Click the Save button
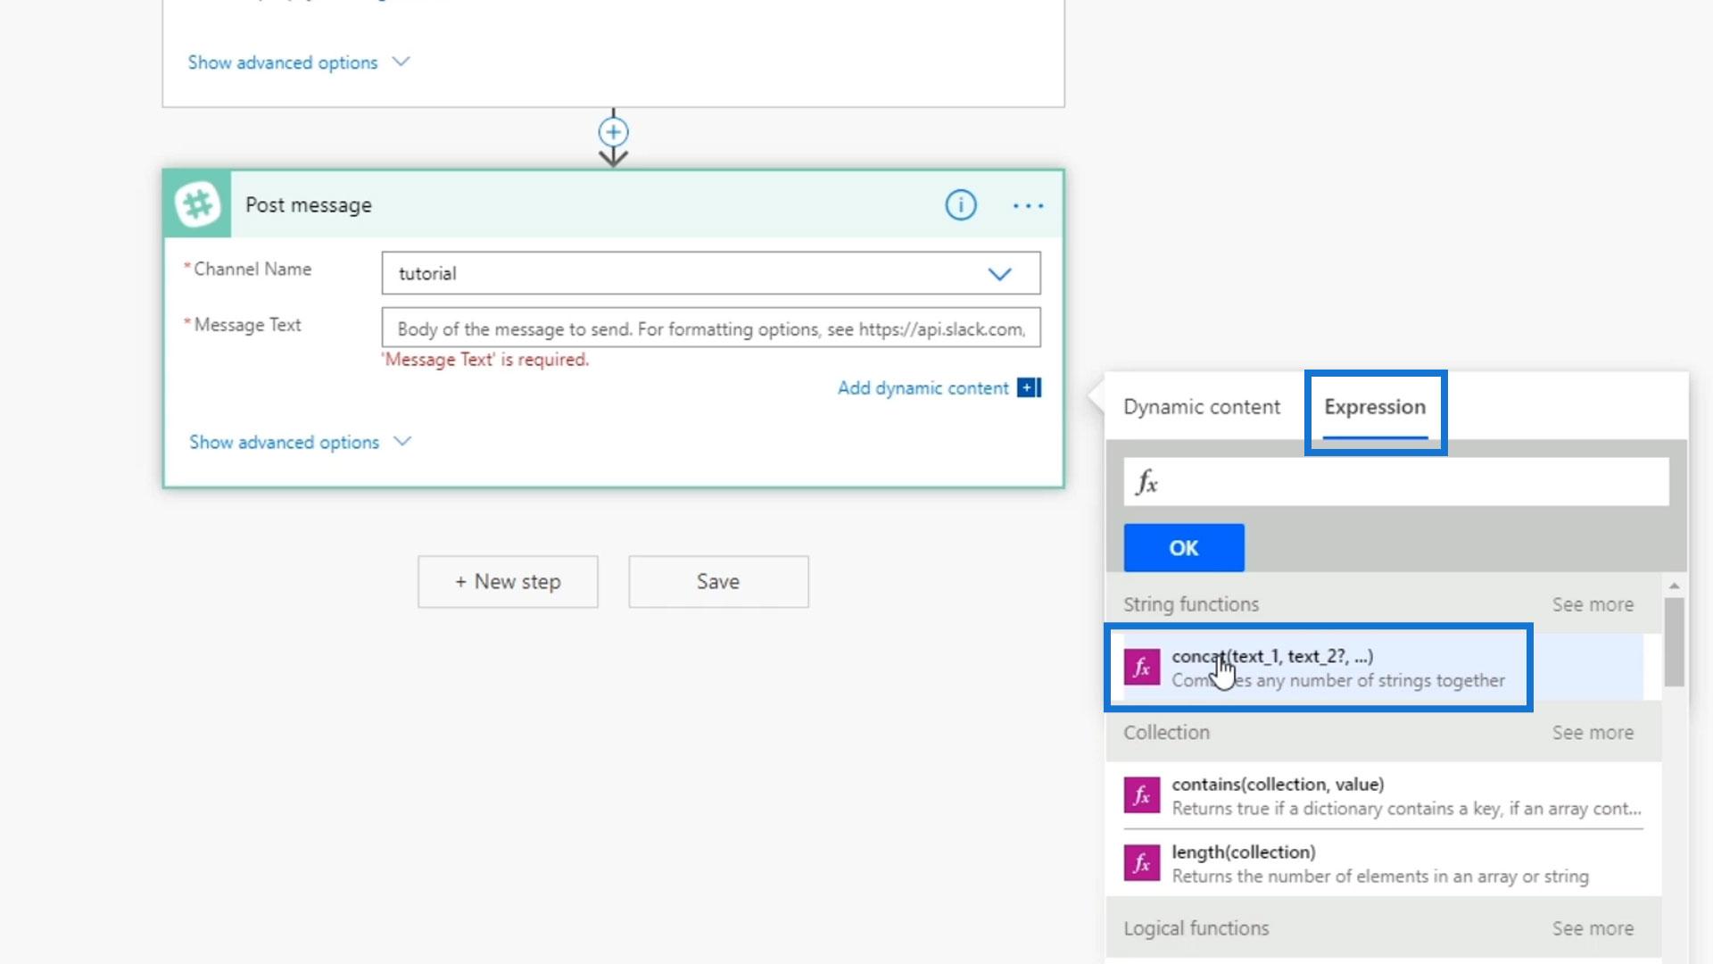The height and width of the screenshot is (964, 1713). click(x=718, y=582)
